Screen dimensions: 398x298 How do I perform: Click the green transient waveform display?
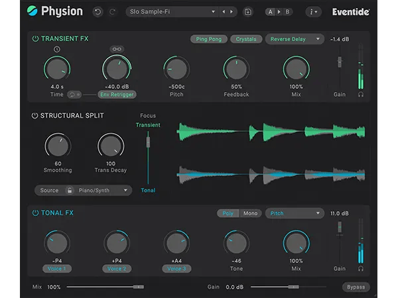pyautogui.click(x=271, y=132)
